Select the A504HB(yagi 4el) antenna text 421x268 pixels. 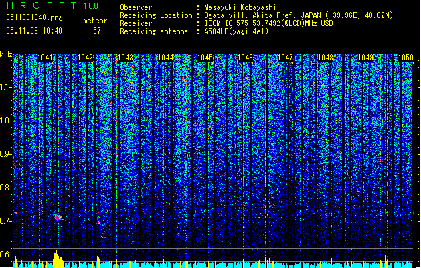click(x=236, y=31)
